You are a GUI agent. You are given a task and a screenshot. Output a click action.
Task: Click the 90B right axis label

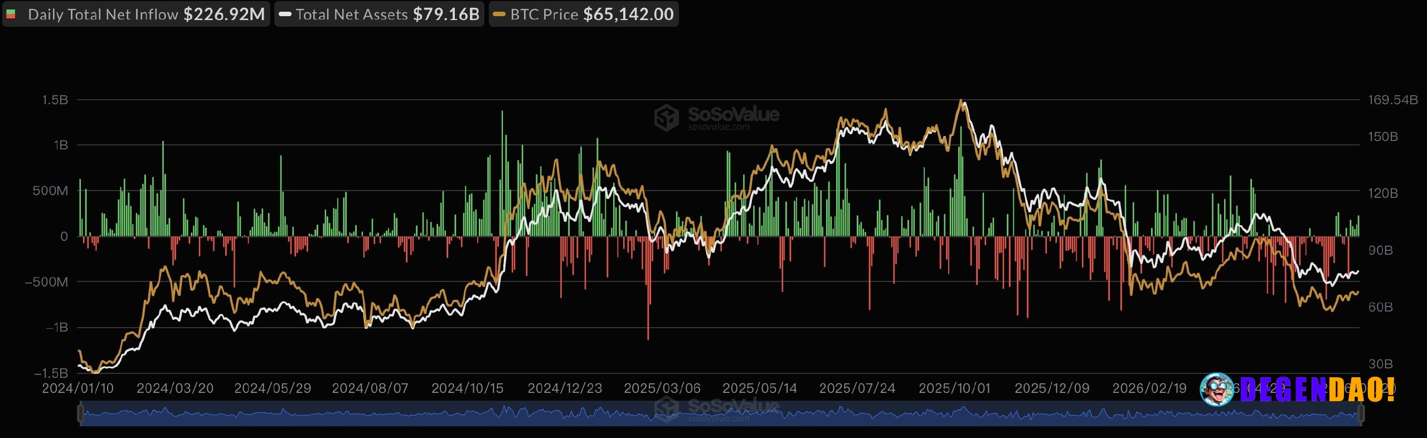1381,250
